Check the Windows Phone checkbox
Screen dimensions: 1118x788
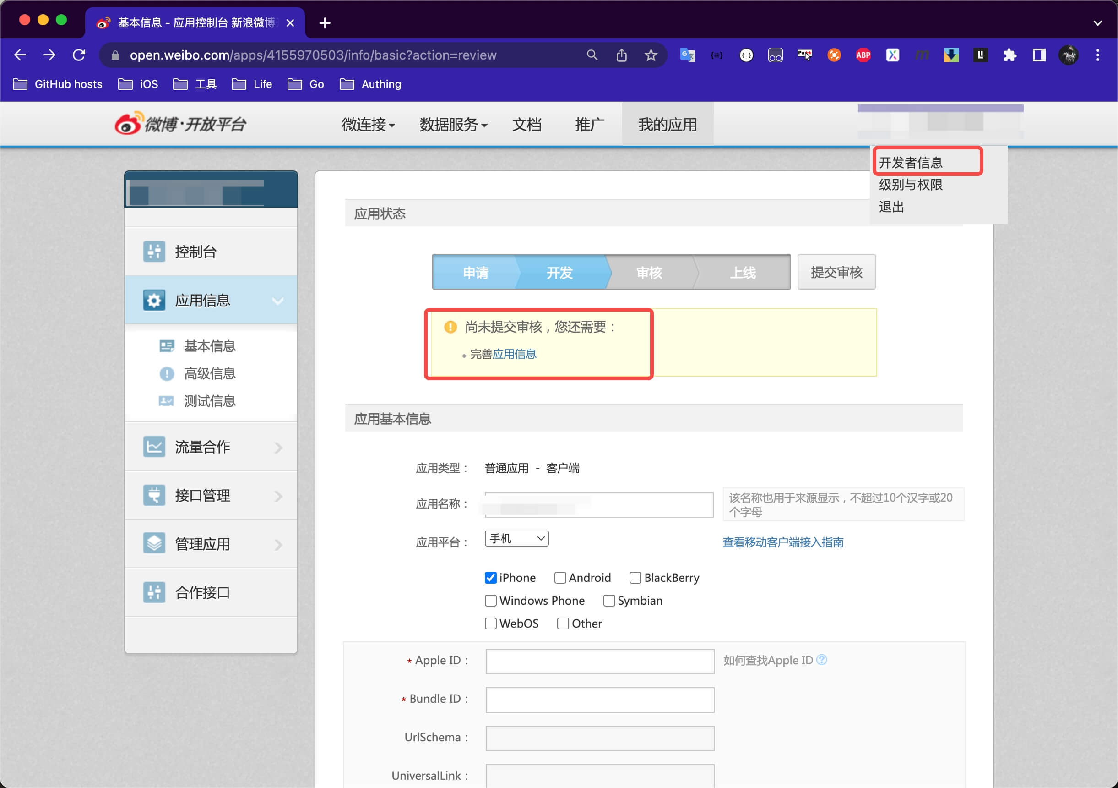490,600
